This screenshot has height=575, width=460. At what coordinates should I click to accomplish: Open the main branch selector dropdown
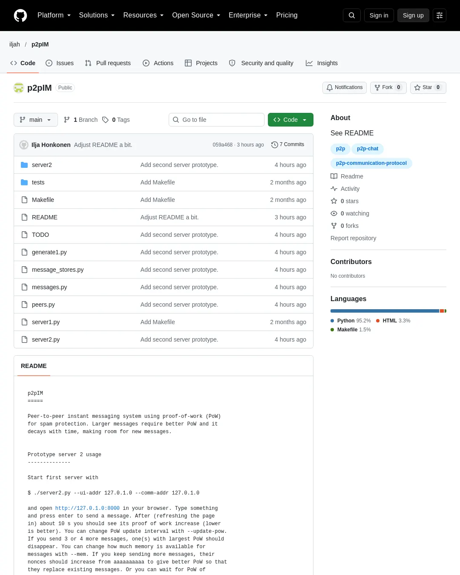point(36,120)
